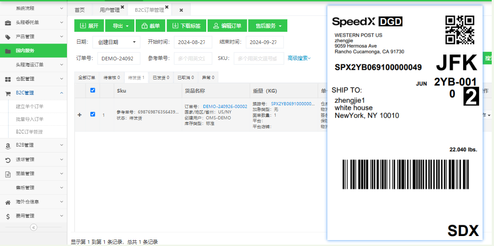Screen dimensions: 494x246
Task: Click the grid icon for 仓配管理
Action: click(x=8, y=79)
